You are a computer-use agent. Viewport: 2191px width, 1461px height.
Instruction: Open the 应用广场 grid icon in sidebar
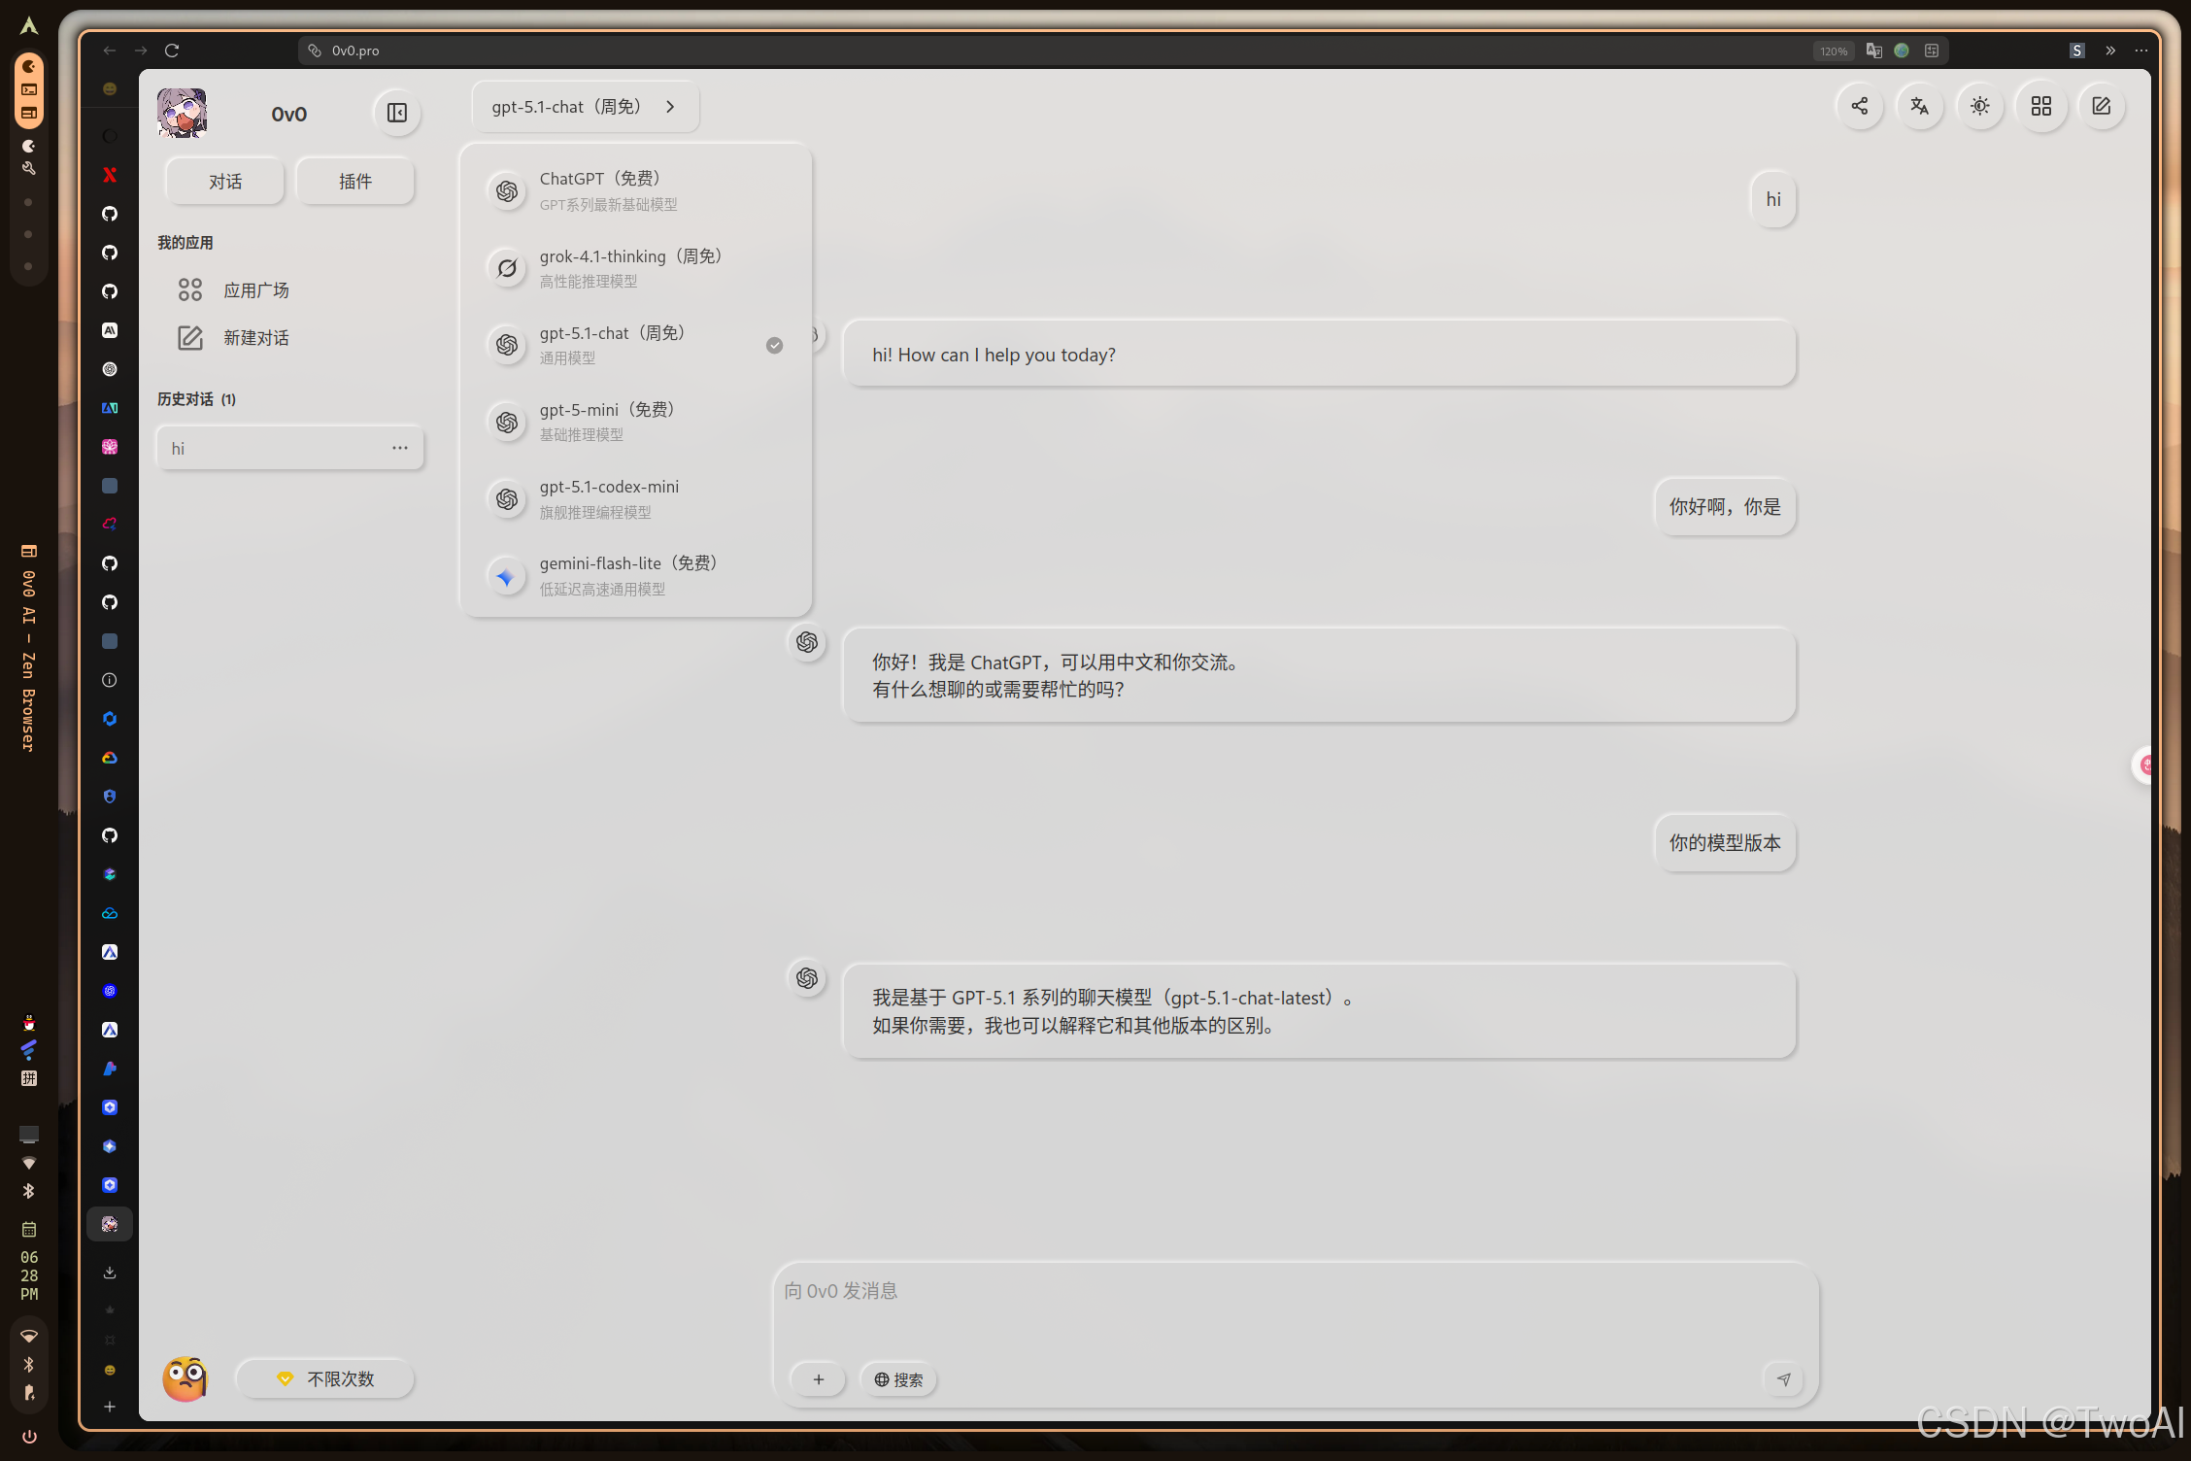pos(189,289)
